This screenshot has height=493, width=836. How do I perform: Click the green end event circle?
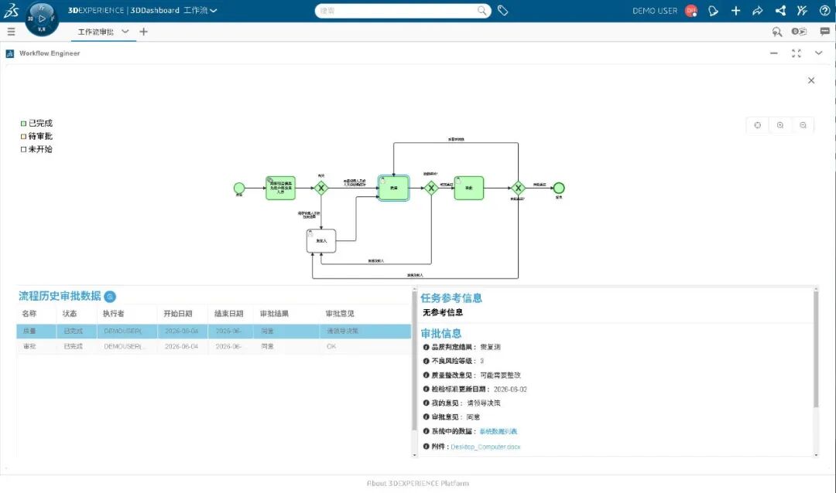coord(559,188)
